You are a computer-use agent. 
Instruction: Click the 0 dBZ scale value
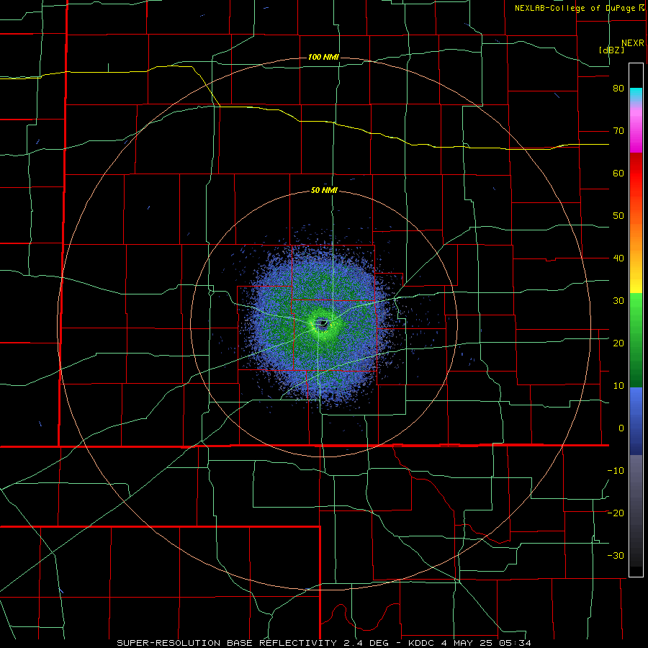click(621, 428)
